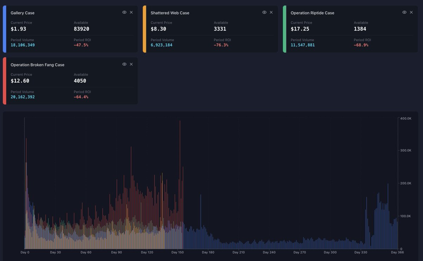Click period volume 11,547,881
This screenshot has height=261, width=423.
302,45
